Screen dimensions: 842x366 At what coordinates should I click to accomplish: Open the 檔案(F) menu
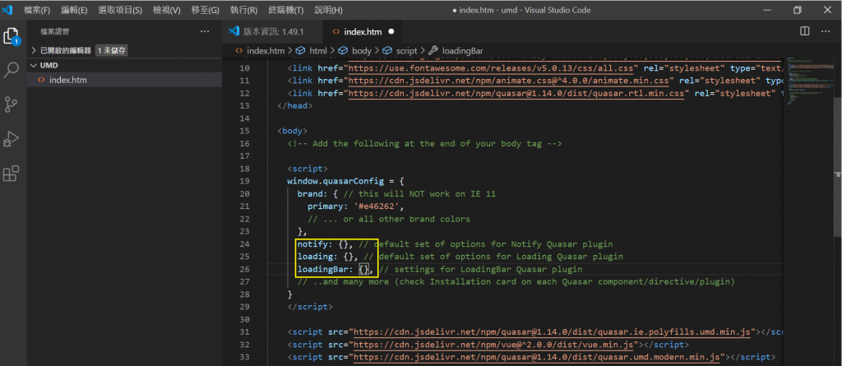pyautogui.click(x=37, y=10)
